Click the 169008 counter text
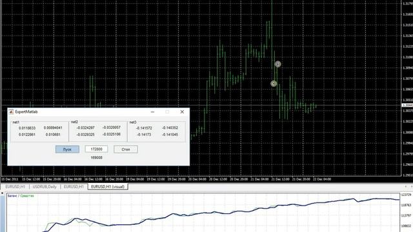The width and height of the screenshot is (413, 232). [x=96, y=157]
